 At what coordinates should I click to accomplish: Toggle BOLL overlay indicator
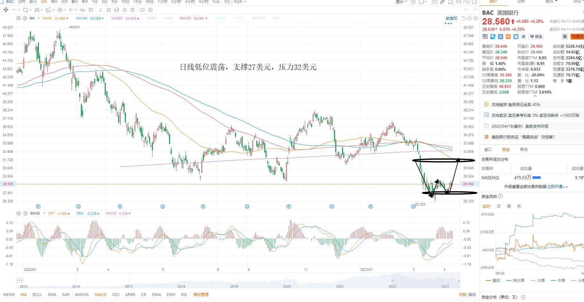37,294
